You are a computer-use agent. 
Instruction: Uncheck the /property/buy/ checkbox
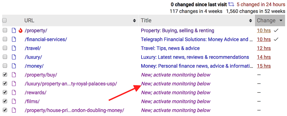tap(5, 75)
